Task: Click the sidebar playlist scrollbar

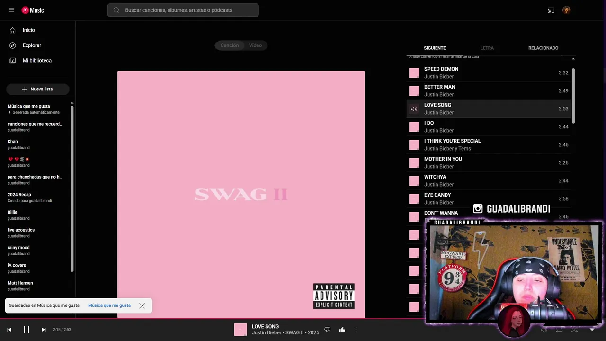Action: 72,188
